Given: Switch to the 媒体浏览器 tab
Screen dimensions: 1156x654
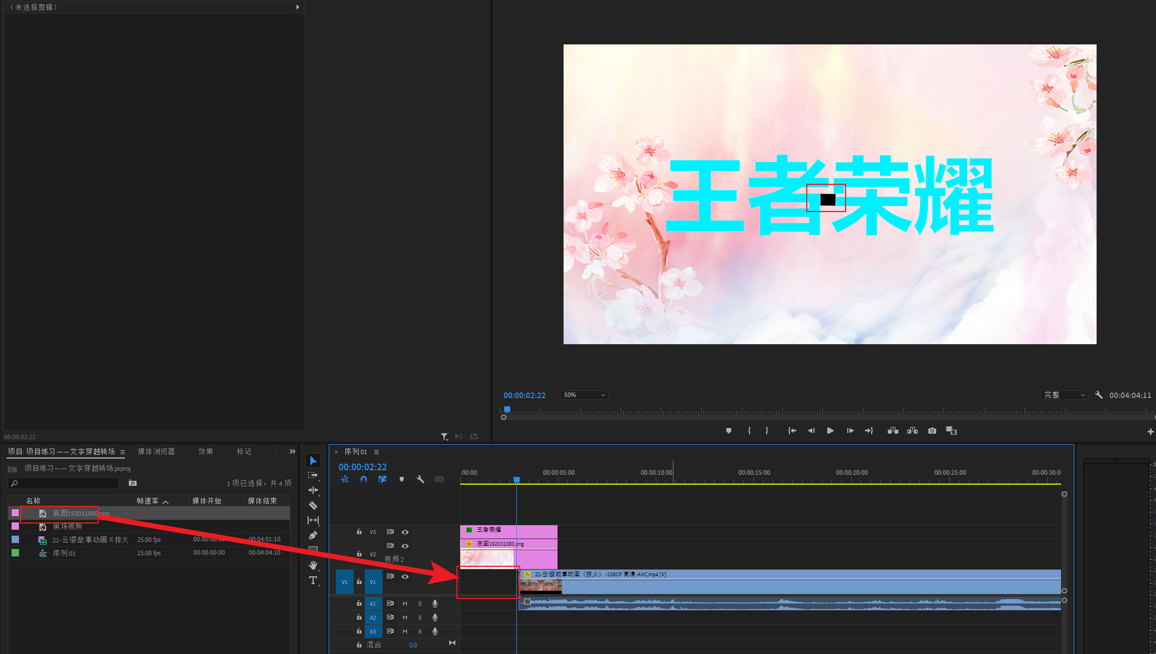Looking at the screenshot, I should click(x=156, y=451).
